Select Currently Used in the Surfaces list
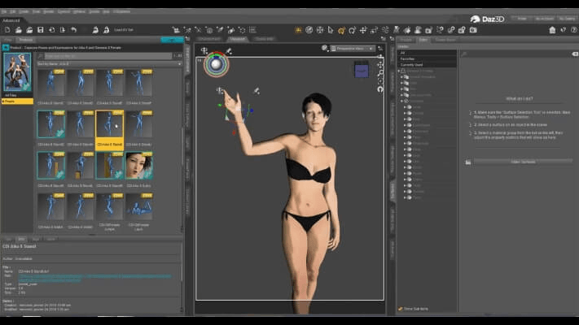The image size is (579, 325). point(412,65)
